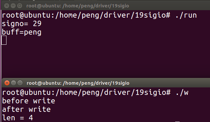Viewport: 210px width, 122px height.
Task: Click the 'signo= 29' output line
Action: pos(22,24)
